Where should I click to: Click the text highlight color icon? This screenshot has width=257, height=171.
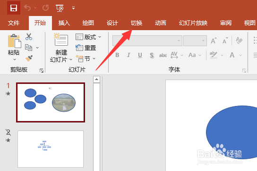pos(214,55)
